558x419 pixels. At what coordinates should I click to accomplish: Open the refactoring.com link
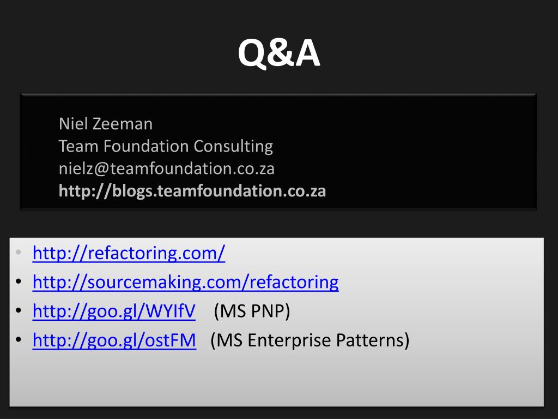point(129,253)
